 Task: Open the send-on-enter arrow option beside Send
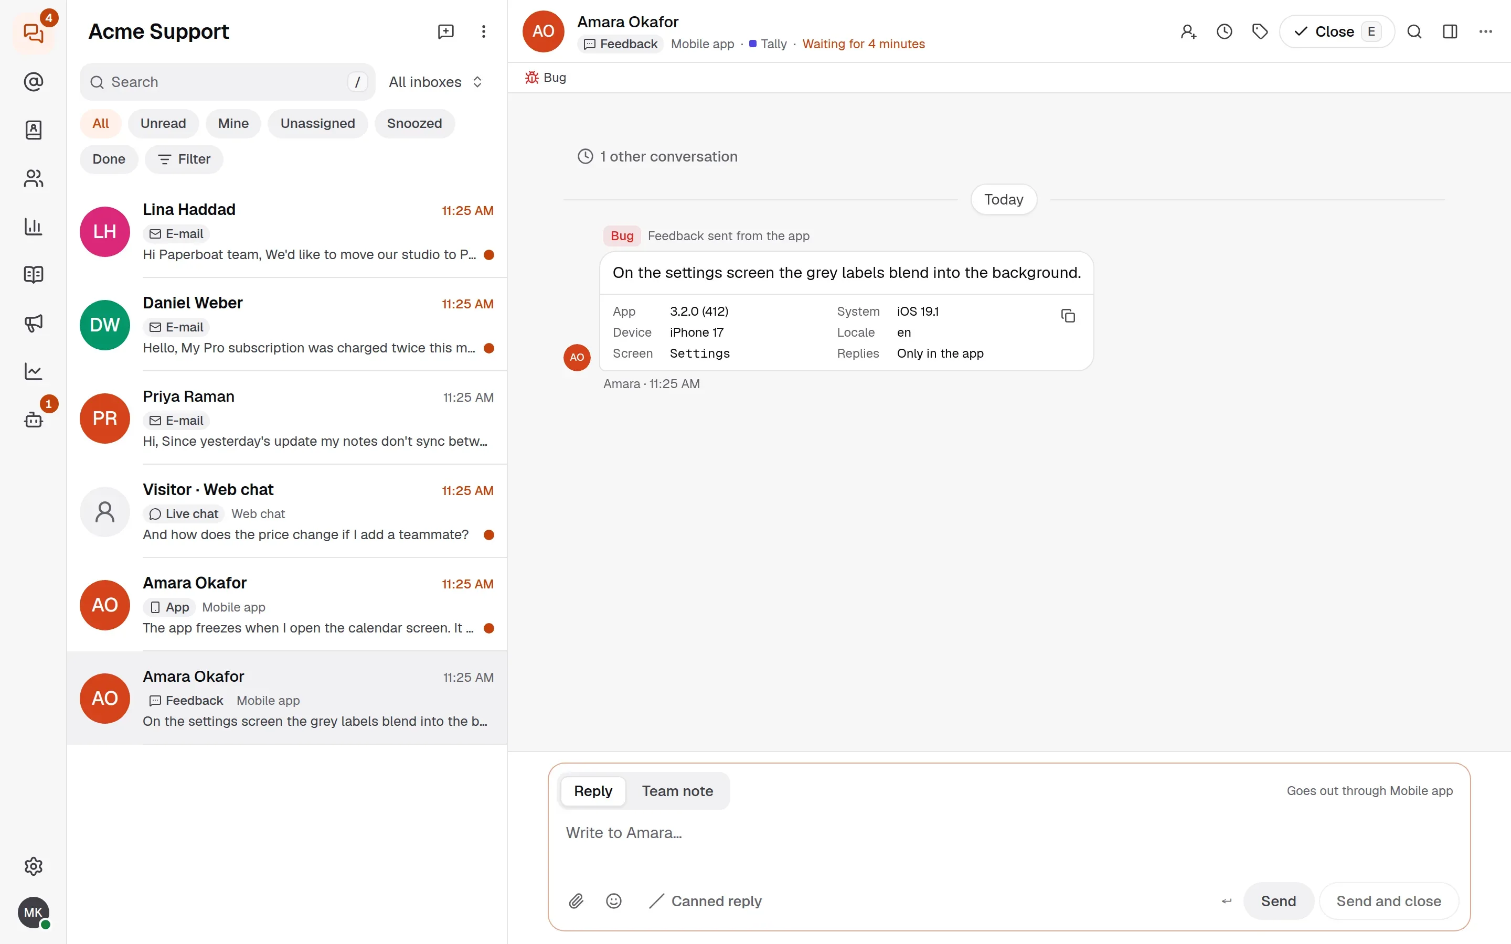[x=1226, y=901]
